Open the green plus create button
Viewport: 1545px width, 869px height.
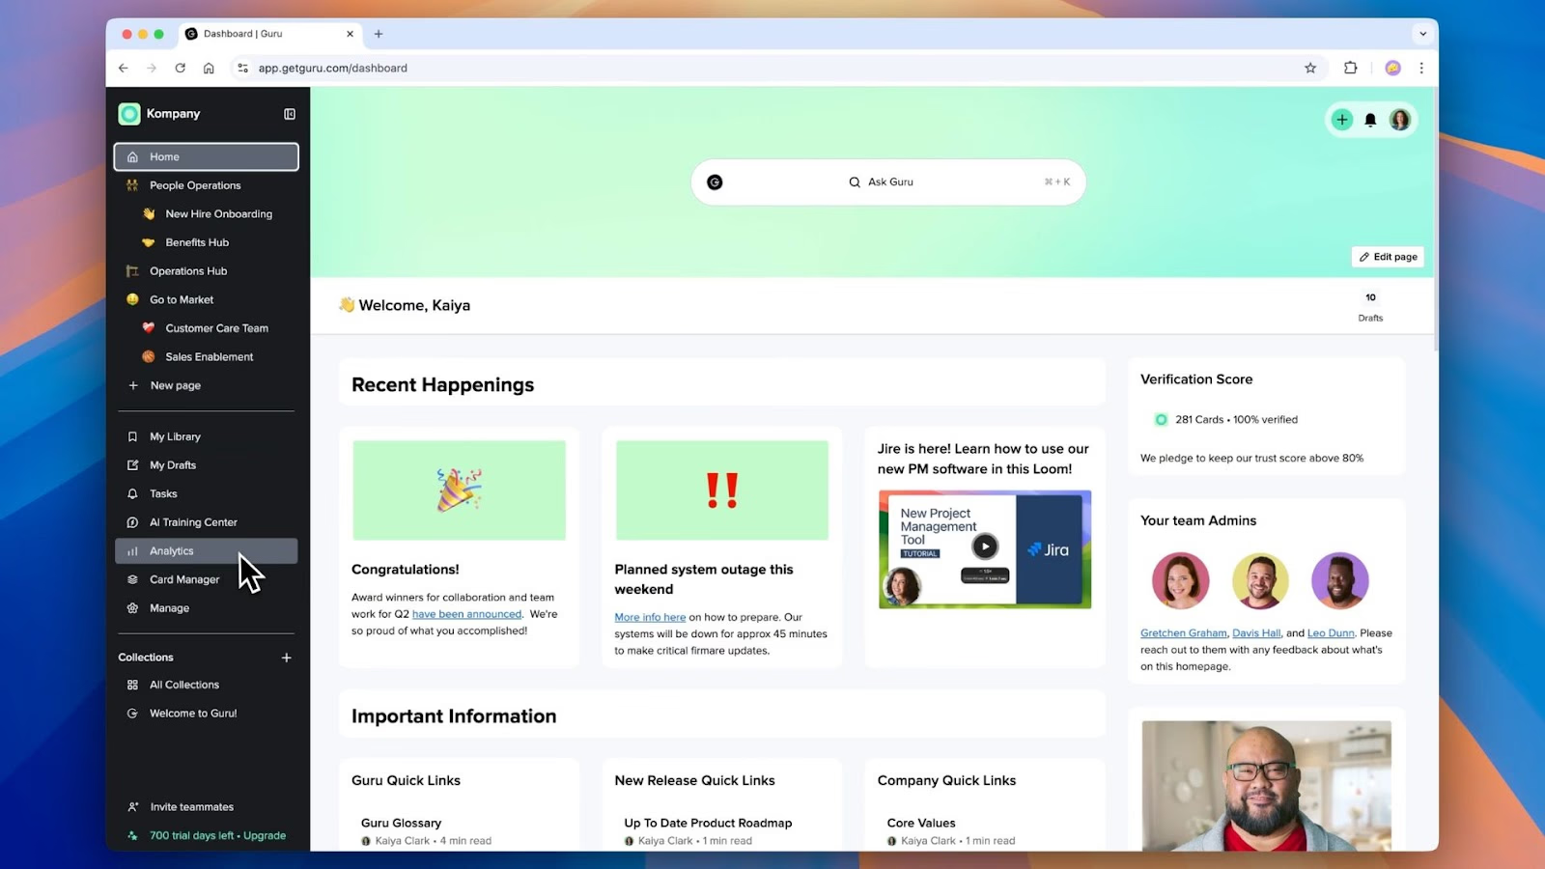coord(1342,120)
